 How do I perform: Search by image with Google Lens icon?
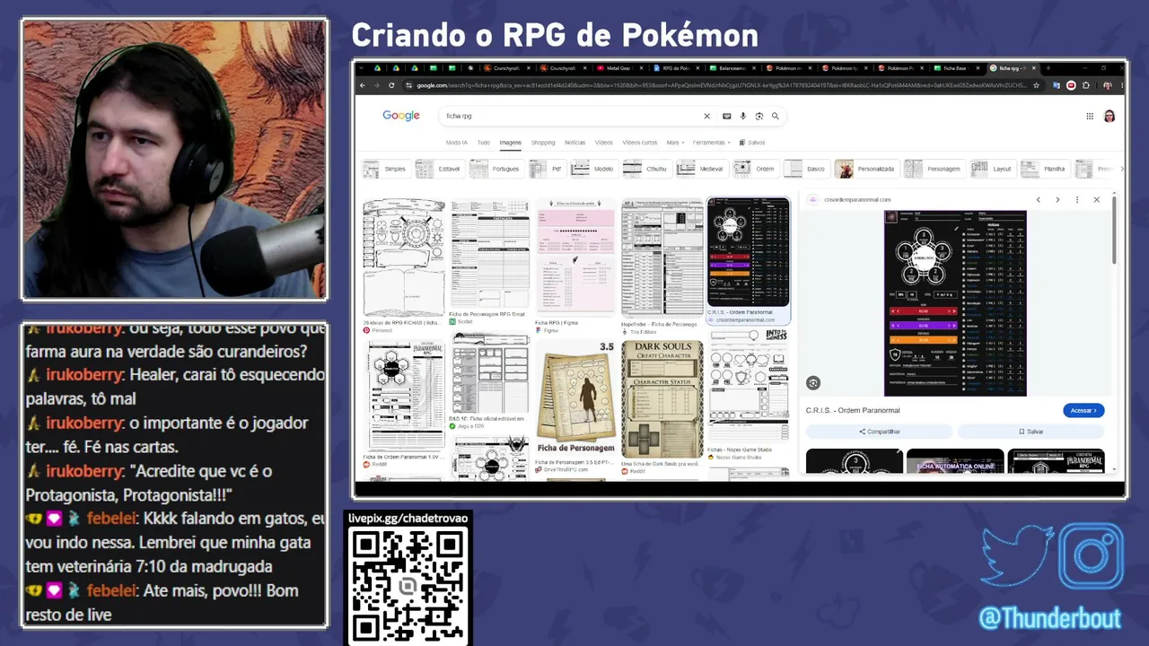(759, 116)
